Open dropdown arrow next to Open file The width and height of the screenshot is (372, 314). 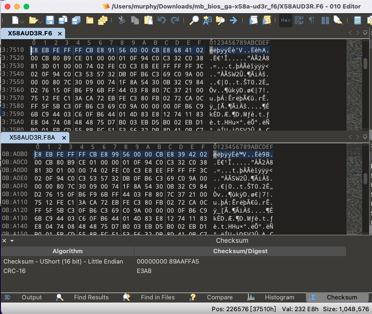[41, 20]
